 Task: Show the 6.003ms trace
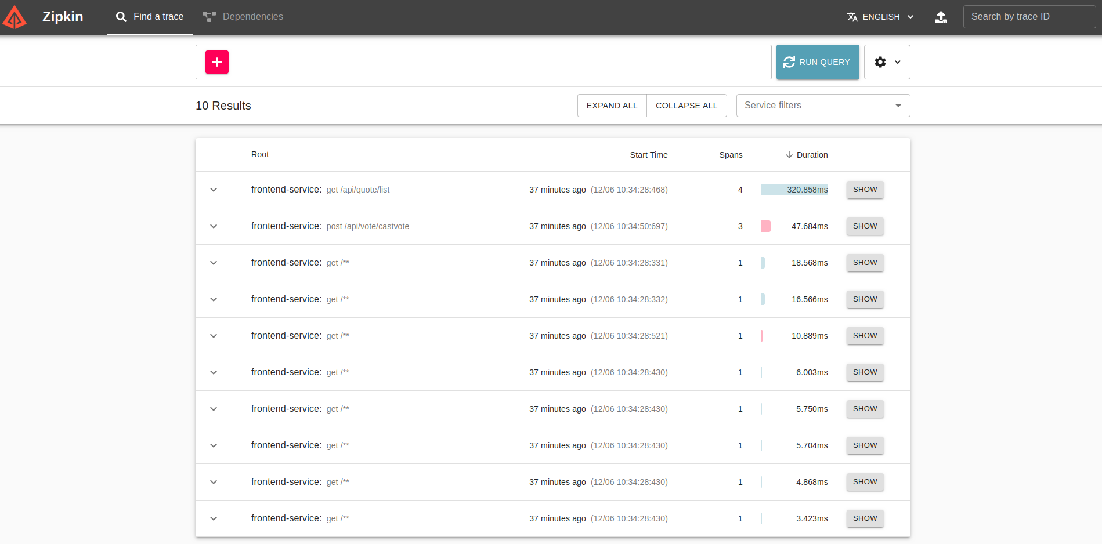click(x=865, y=372)
